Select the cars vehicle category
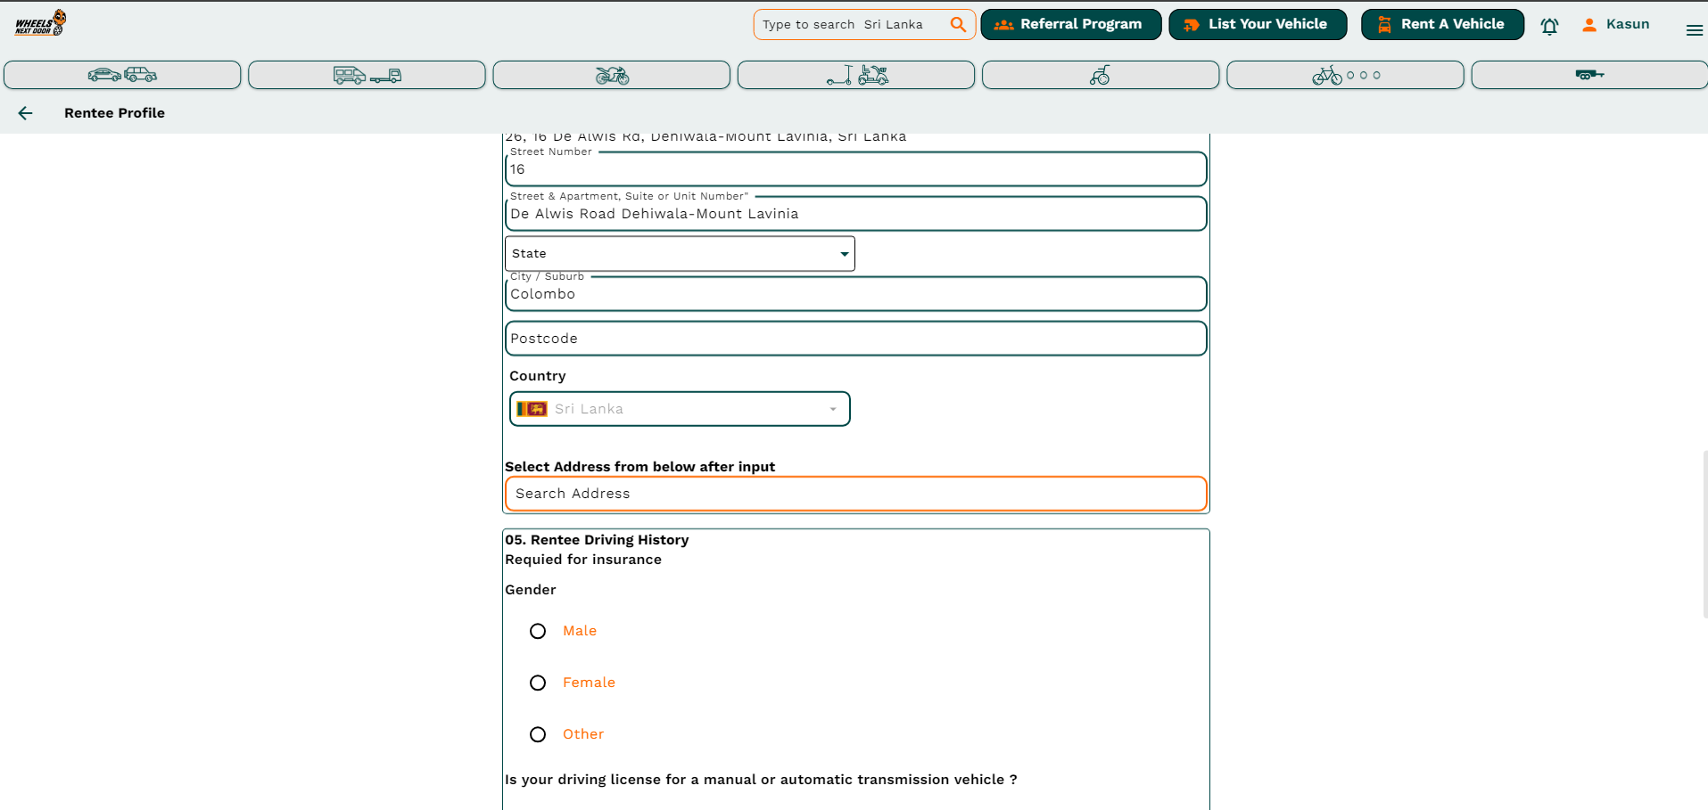The image size is (1708, 810). pos(122,75)
